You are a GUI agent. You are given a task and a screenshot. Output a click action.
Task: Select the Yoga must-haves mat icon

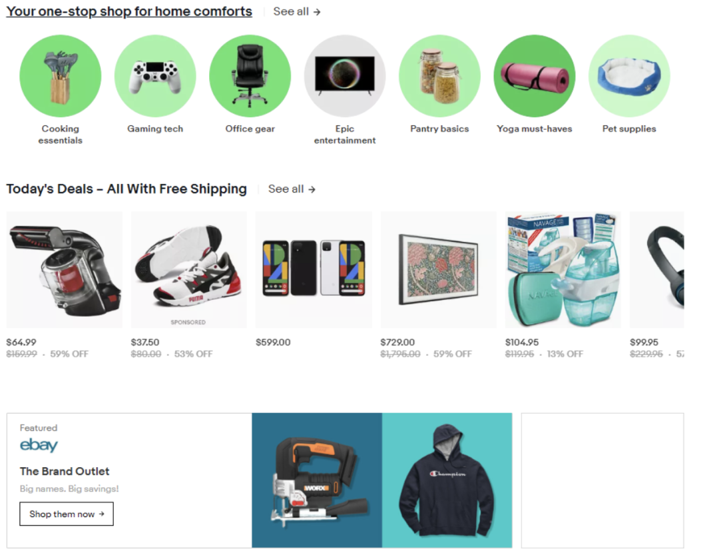click(534, 76)
